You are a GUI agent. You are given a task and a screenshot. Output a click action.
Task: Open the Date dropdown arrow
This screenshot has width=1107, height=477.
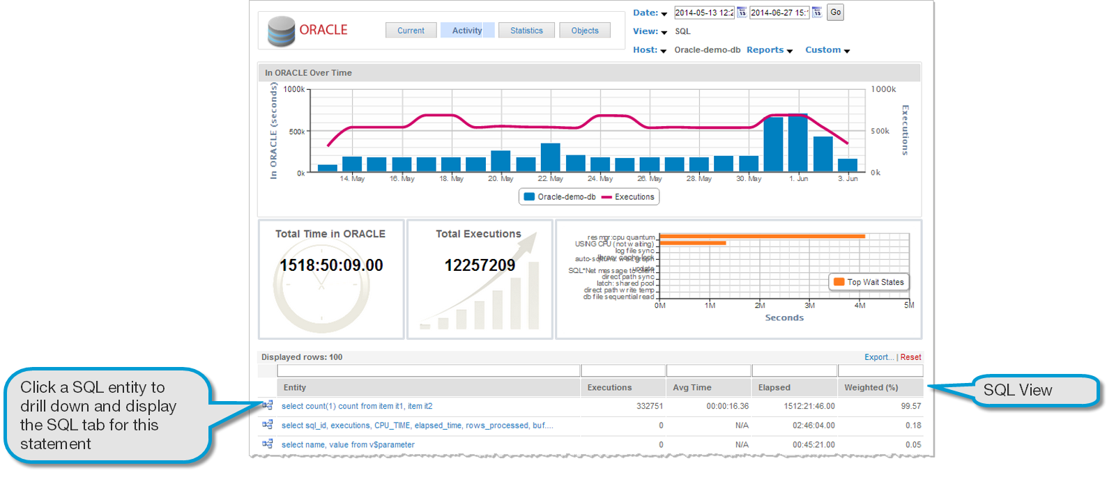coord(664,14)
